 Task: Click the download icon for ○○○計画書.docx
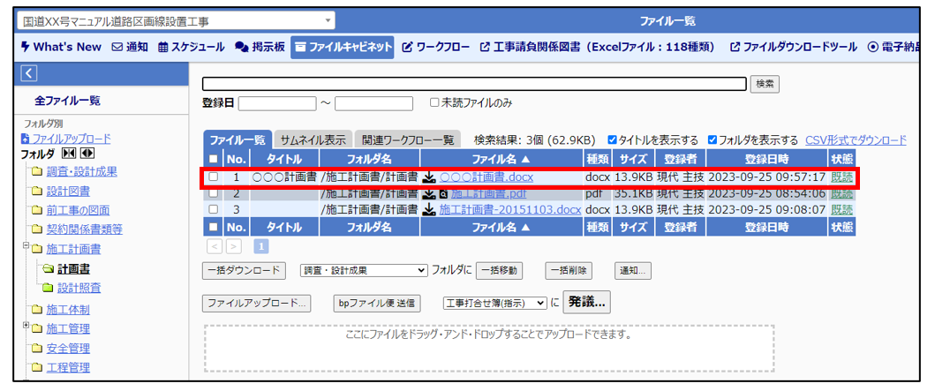[x=428, y=177]
